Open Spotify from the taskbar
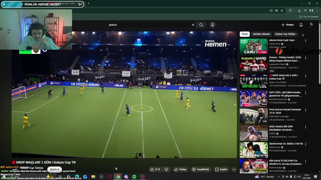321x180 pixels. [134, 177]
